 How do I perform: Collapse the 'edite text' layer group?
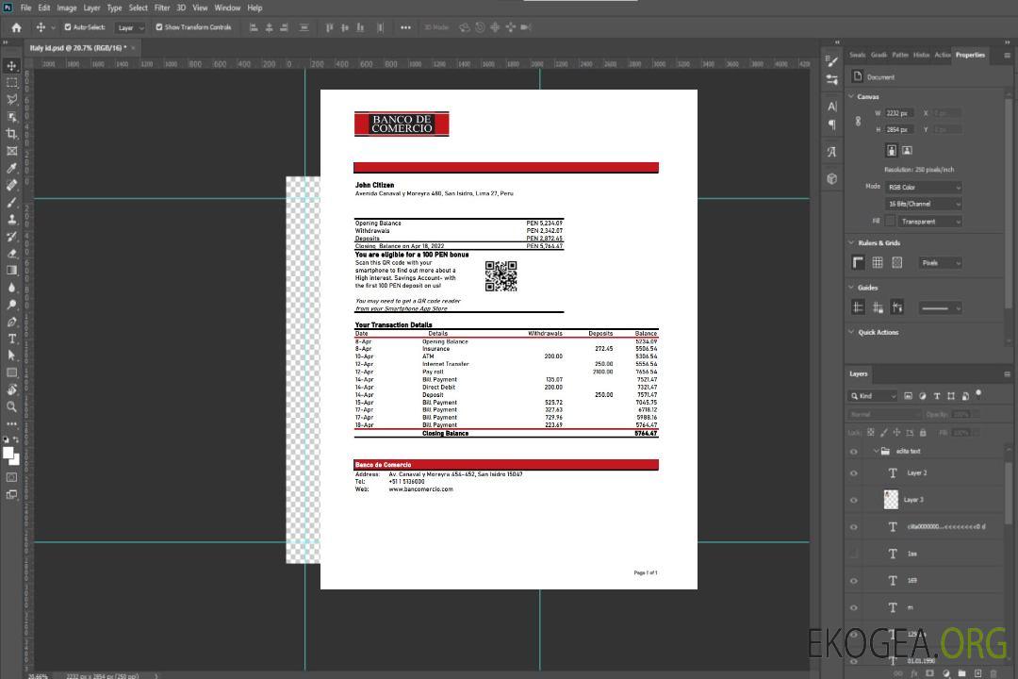coord(873,452)
